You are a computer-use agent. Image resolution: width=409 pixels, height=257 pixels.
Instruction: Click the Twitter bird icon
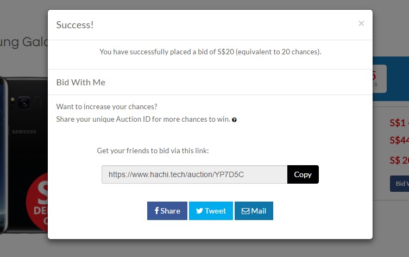click(x=199, y=211)
